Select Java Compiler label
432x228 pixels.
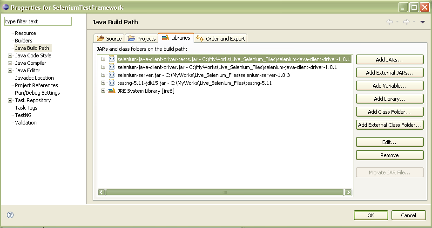coord(31,63)
